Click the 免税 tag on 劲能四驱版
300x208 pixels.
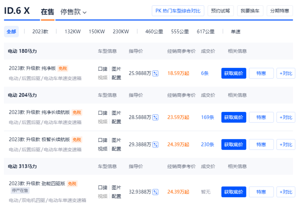pos(72,184)
